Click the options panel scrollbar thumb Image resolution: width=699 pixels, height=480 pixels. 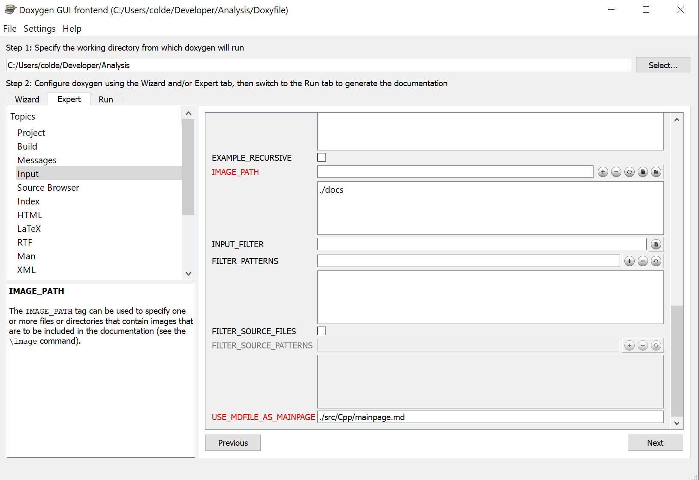(x=677, y=360)
